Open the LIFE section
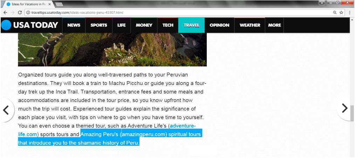355x158 pixels. pyautogui.click(x=121, y=25)
